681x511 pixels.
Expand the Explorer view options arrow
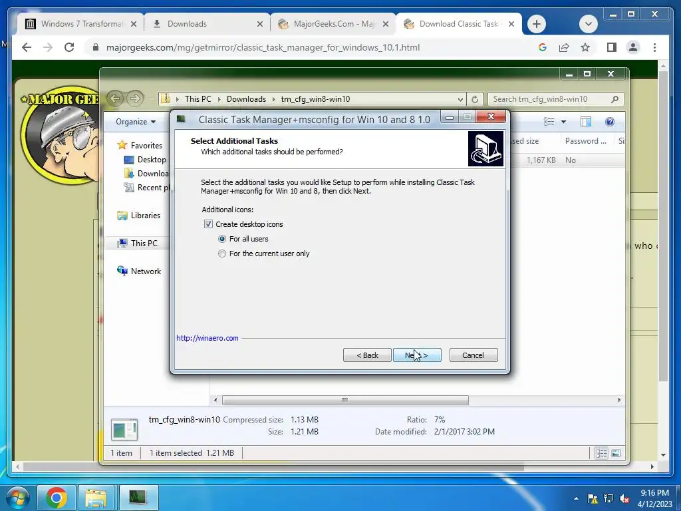(x=563, y=122)
